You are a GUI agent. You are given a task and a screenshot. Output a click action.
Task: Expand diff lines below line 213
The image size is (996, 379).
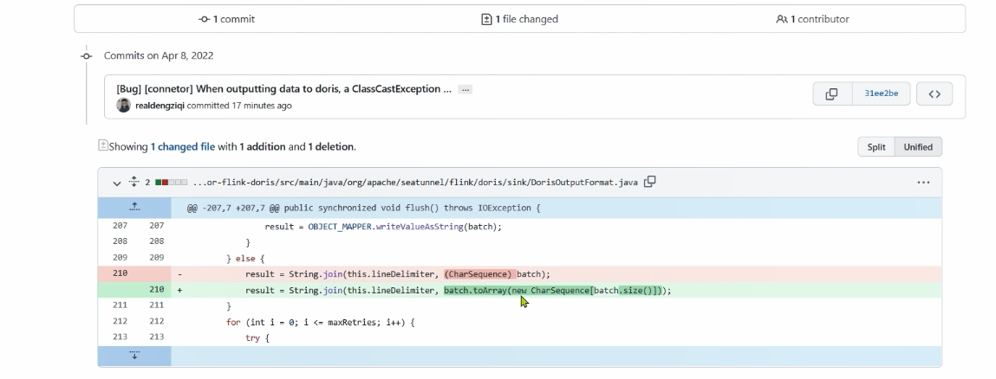coord(134,356)
